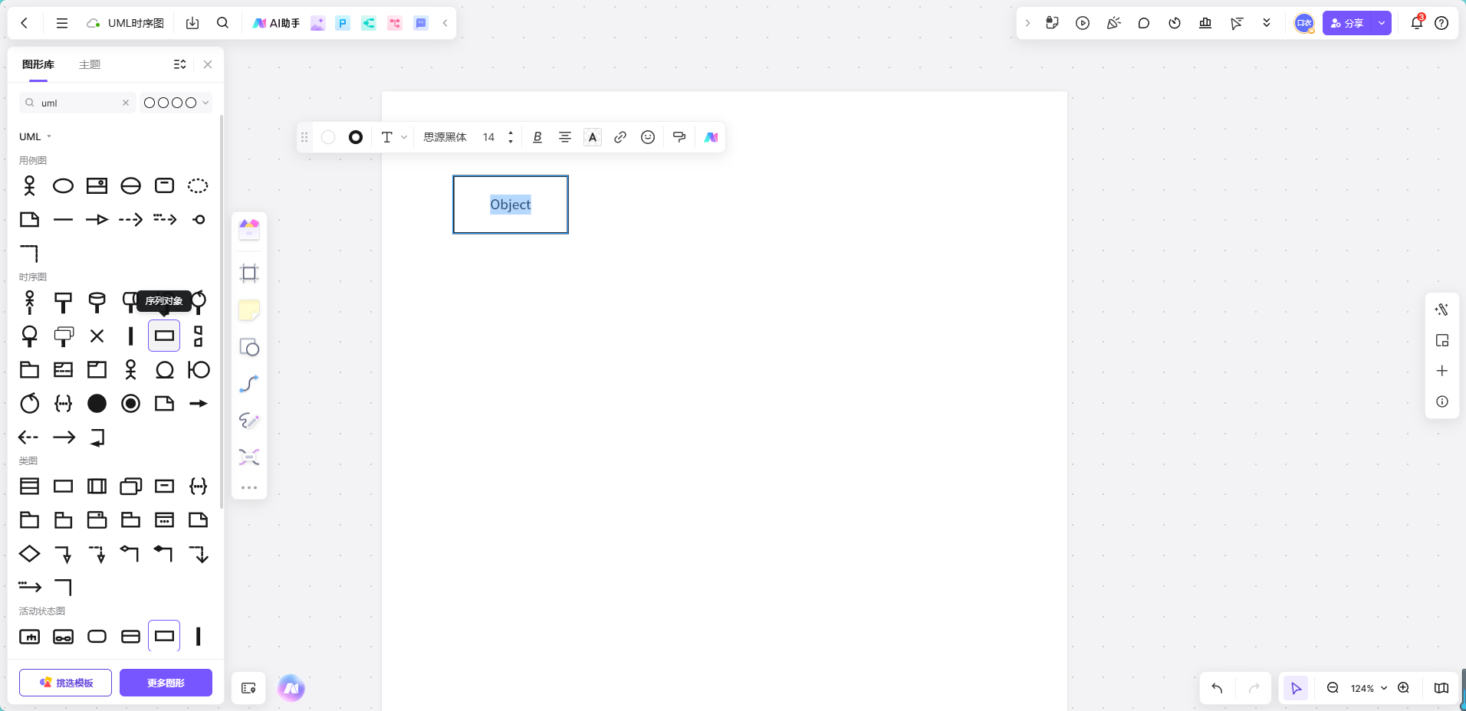1466x711 pixels.
Task: Close the shape library panel
Action: [x=208, y=64]
